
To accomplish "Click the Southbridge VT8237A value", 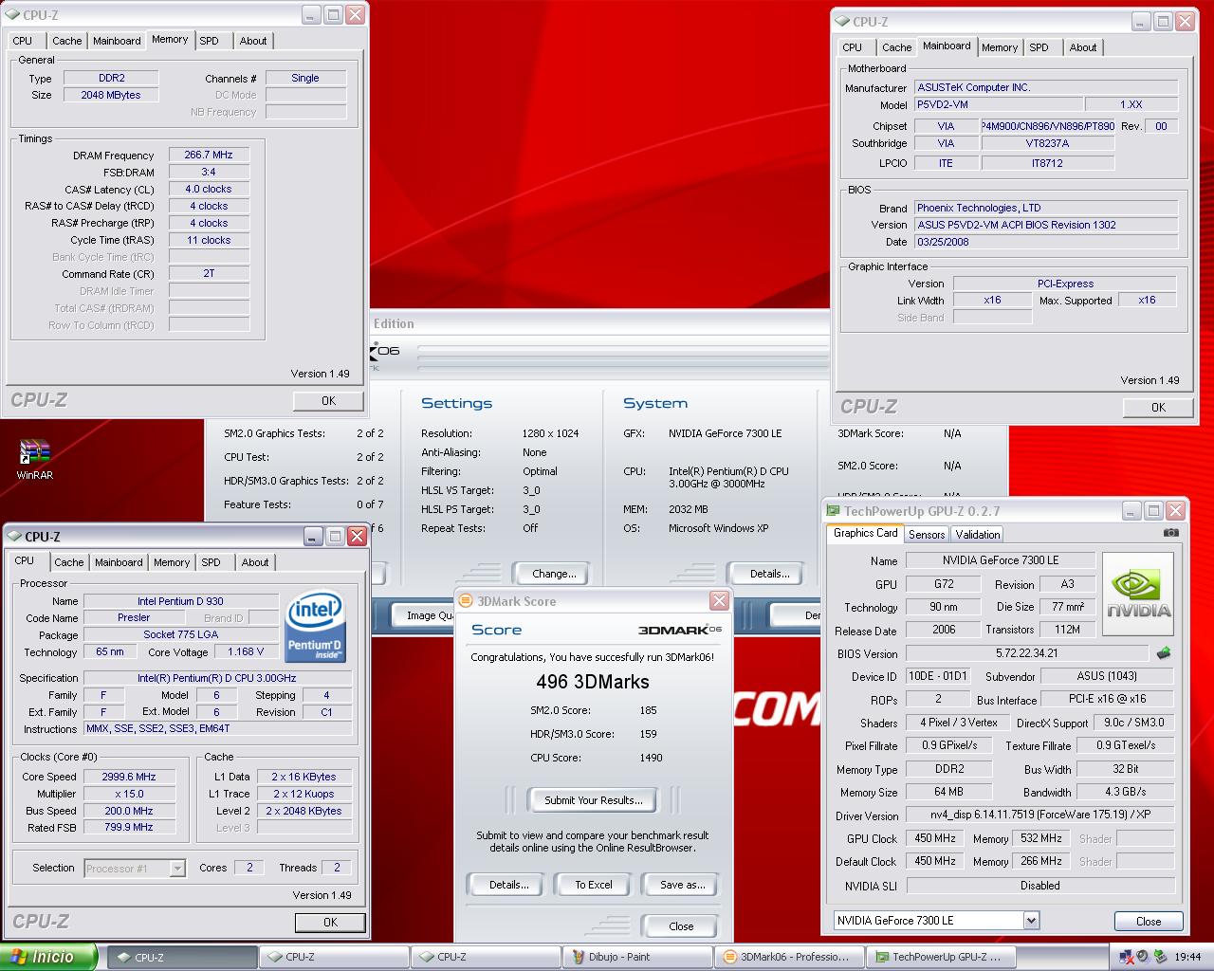I will 1047,143.
